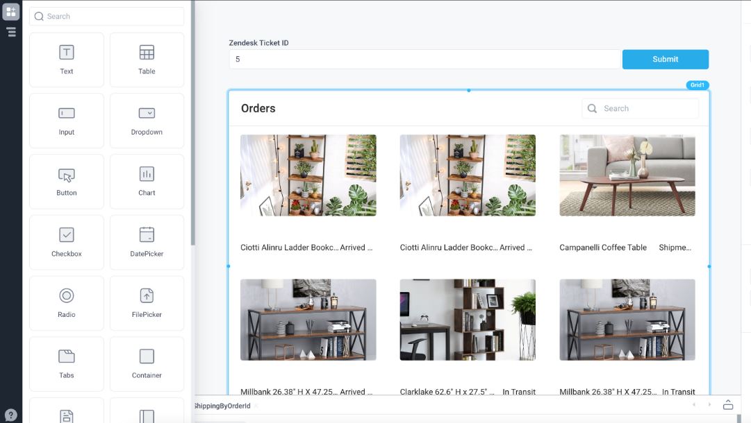The height and width of the screenshot is (423, 751).
Task: Select the Button component
Action: click(67, 181)
